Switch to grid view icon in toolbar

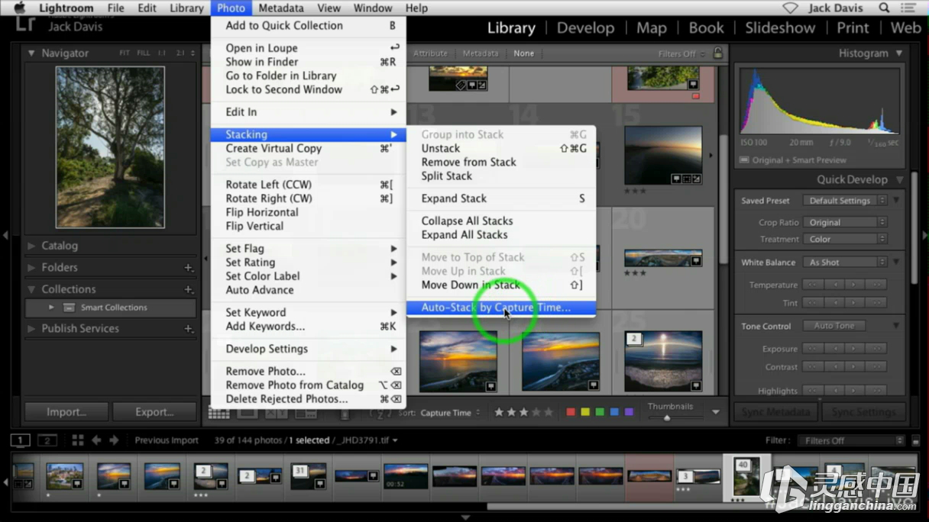(x=219, y=413)
